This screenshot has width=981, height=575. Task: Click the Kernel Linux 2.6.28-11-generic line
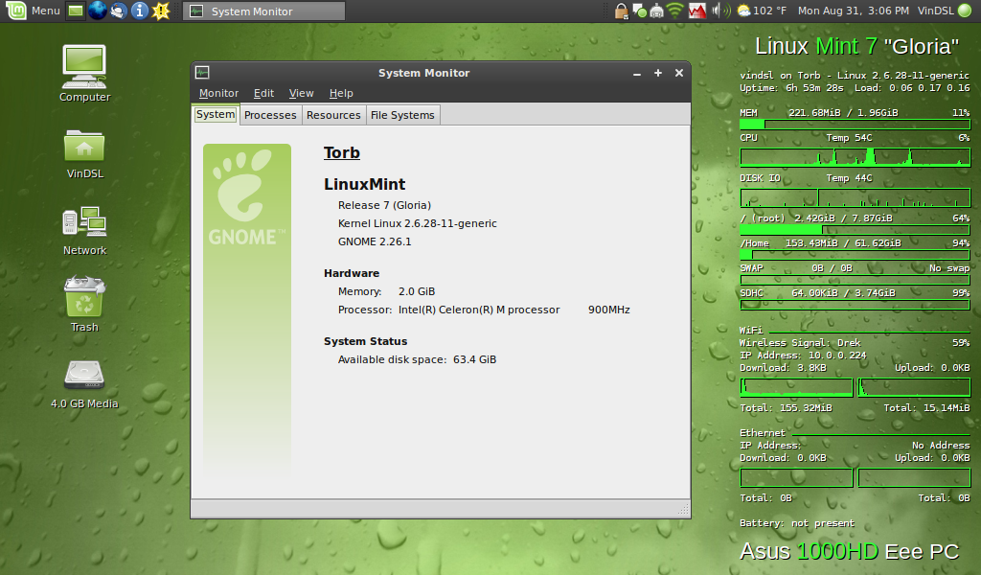coord(418,223)
